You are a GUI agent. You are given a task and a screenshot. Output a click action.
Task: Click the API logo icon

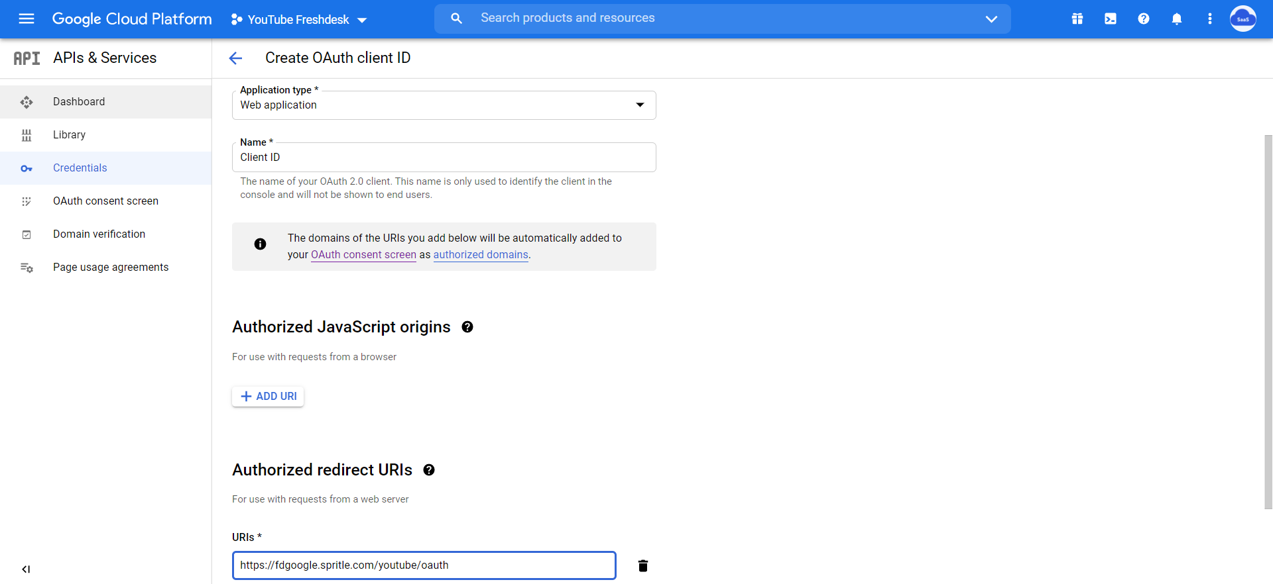pos(27,58)
